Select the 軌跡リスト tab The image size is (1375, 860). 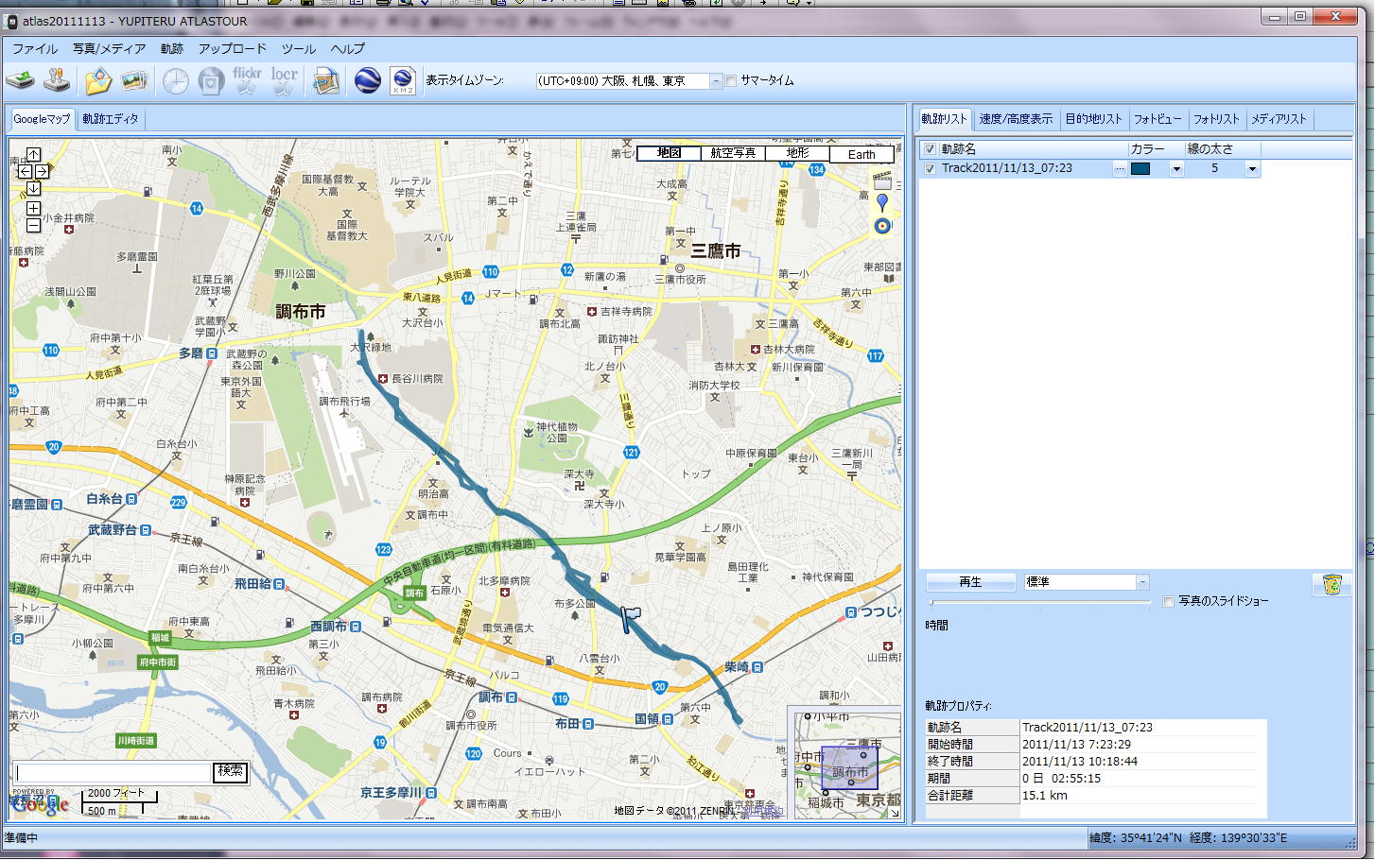click(944, 119)
